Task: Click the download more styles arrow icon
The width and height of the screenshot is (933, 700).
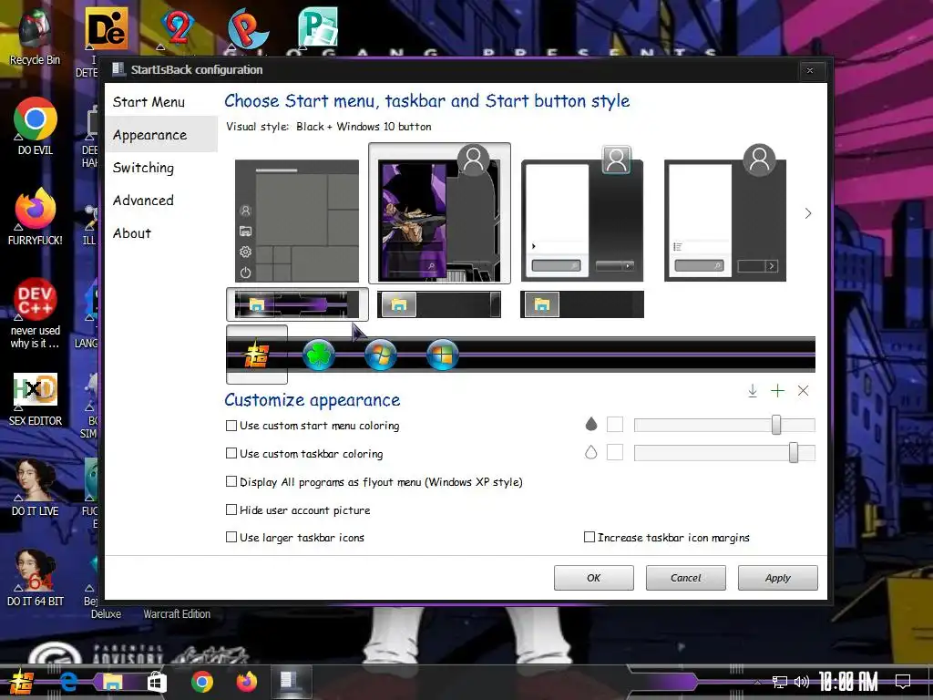Action: [x=752, y=391]
